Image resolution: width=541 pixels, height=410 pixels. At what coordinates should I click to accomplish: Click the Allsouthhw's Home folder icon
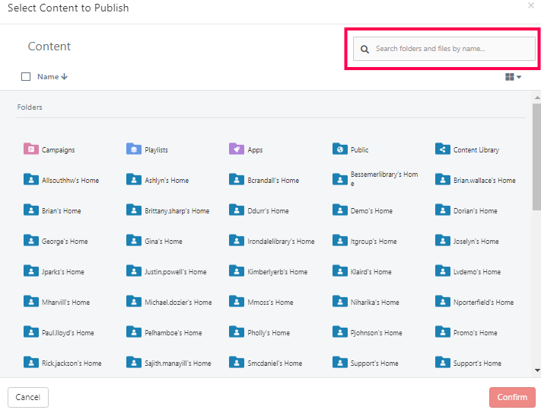(x=30, y=179)
